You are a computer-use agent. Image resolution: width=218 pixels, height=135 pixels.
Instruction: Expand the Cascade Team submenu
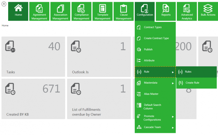click(x=173, y=127)
